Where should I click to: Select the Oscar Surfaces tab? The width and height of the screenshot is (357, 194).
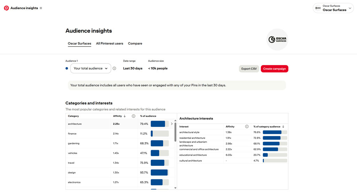click(79, 43)
